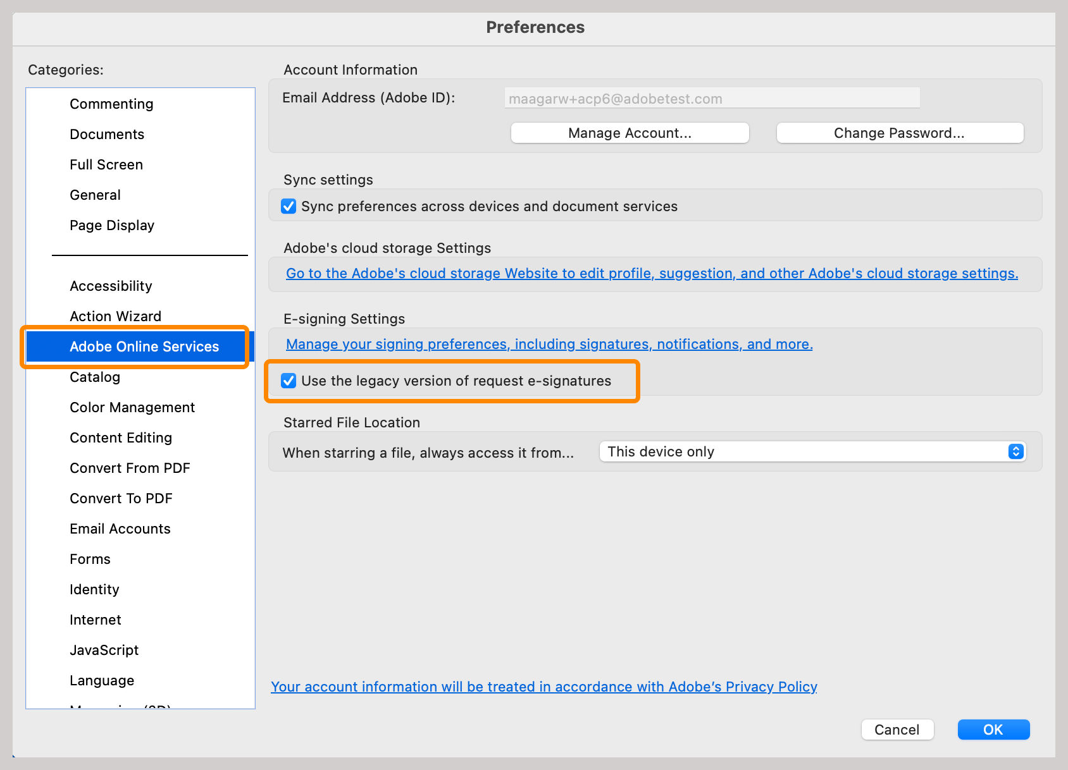Select the Email Accounts category
1068x770 pixels.
[x=120, y=529]
